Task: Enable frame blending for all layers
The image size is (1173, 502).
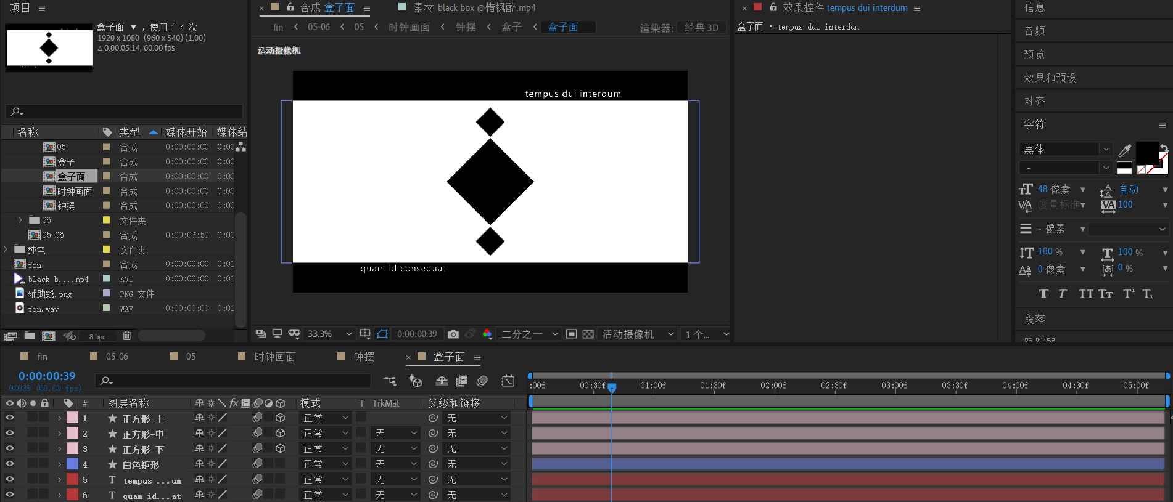Action: point(461,381)
